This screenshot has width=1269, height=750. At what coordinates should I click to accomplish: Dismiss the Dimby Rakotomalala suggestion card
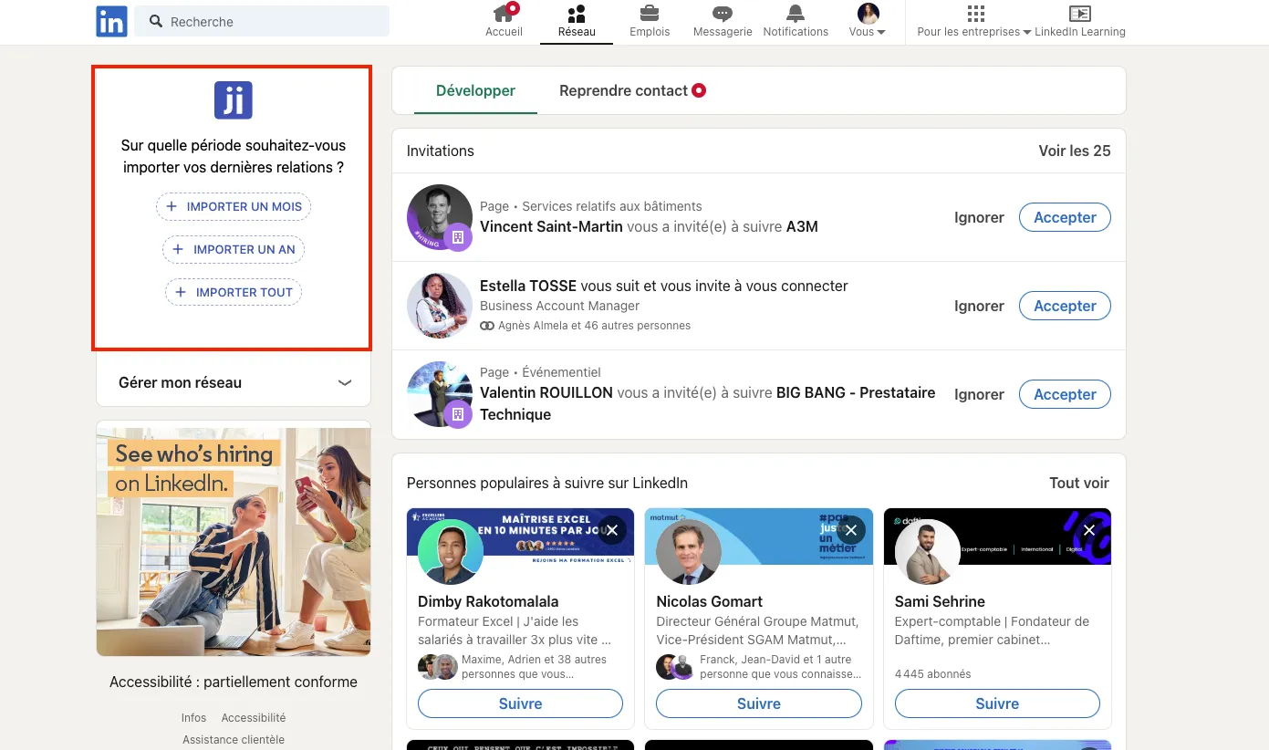pyautogui.click(x=612, y=530)
